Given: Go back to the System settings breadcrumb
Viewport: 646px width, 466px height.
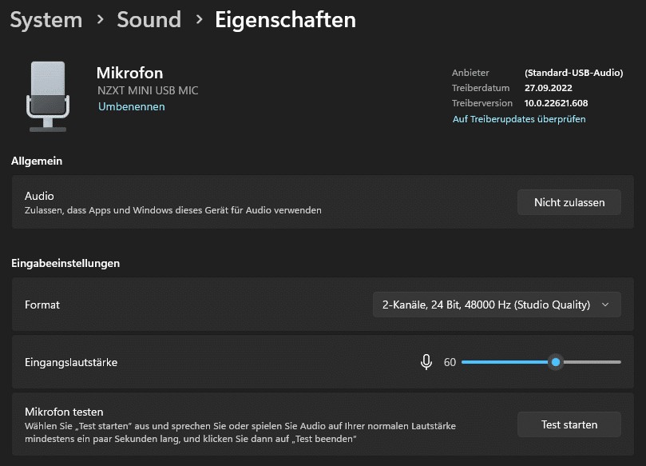Looking at the screenshot, I should 46,20.
